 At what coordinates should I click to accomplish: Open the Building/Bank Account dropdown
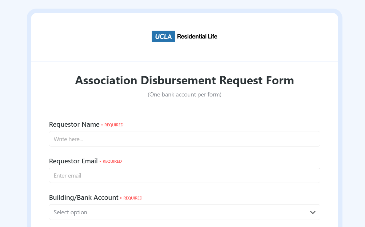(184, 212)
